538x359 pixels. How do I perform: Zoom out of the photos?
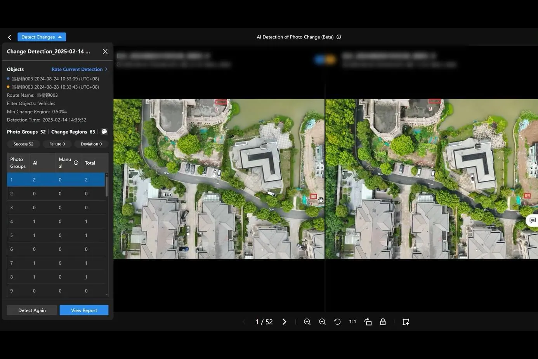(322, 322)
